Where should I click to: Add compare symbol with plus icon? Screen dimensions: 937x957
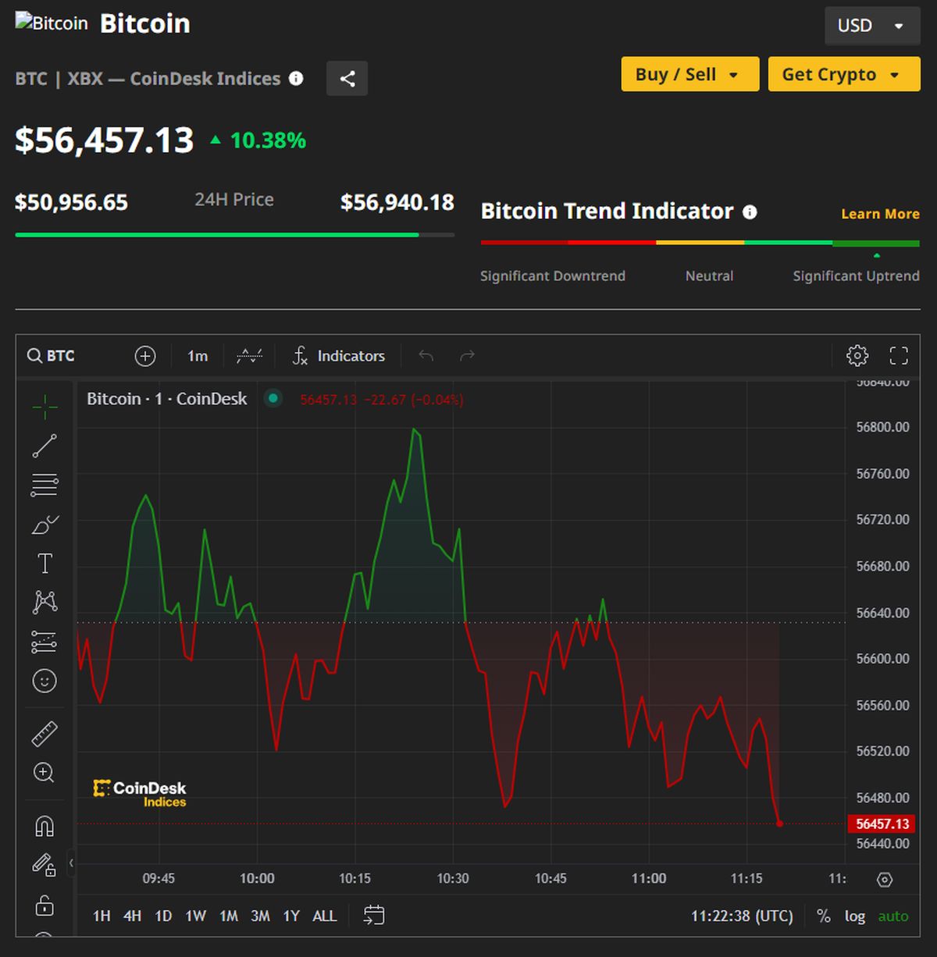145,356
